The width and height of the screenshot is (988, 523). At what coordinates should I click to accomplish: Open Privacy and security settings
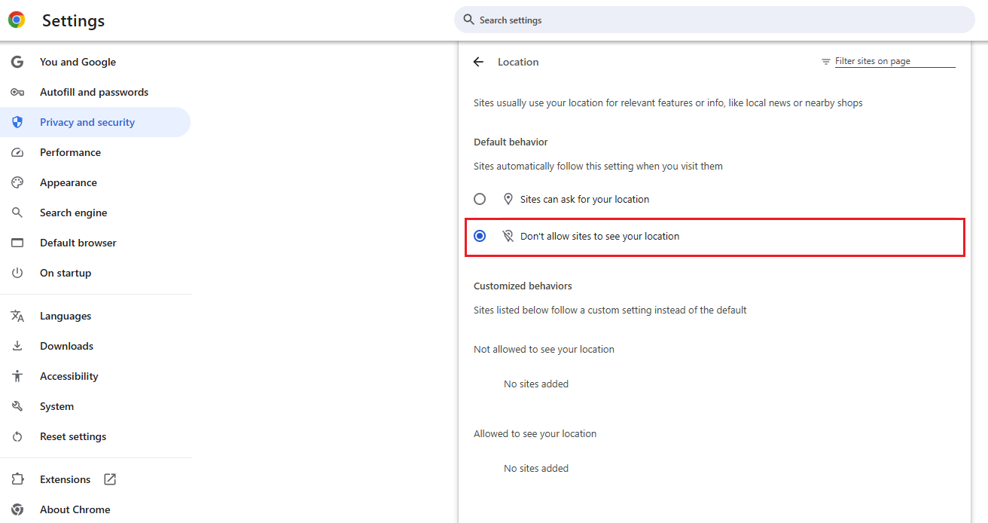click(87, 122)
